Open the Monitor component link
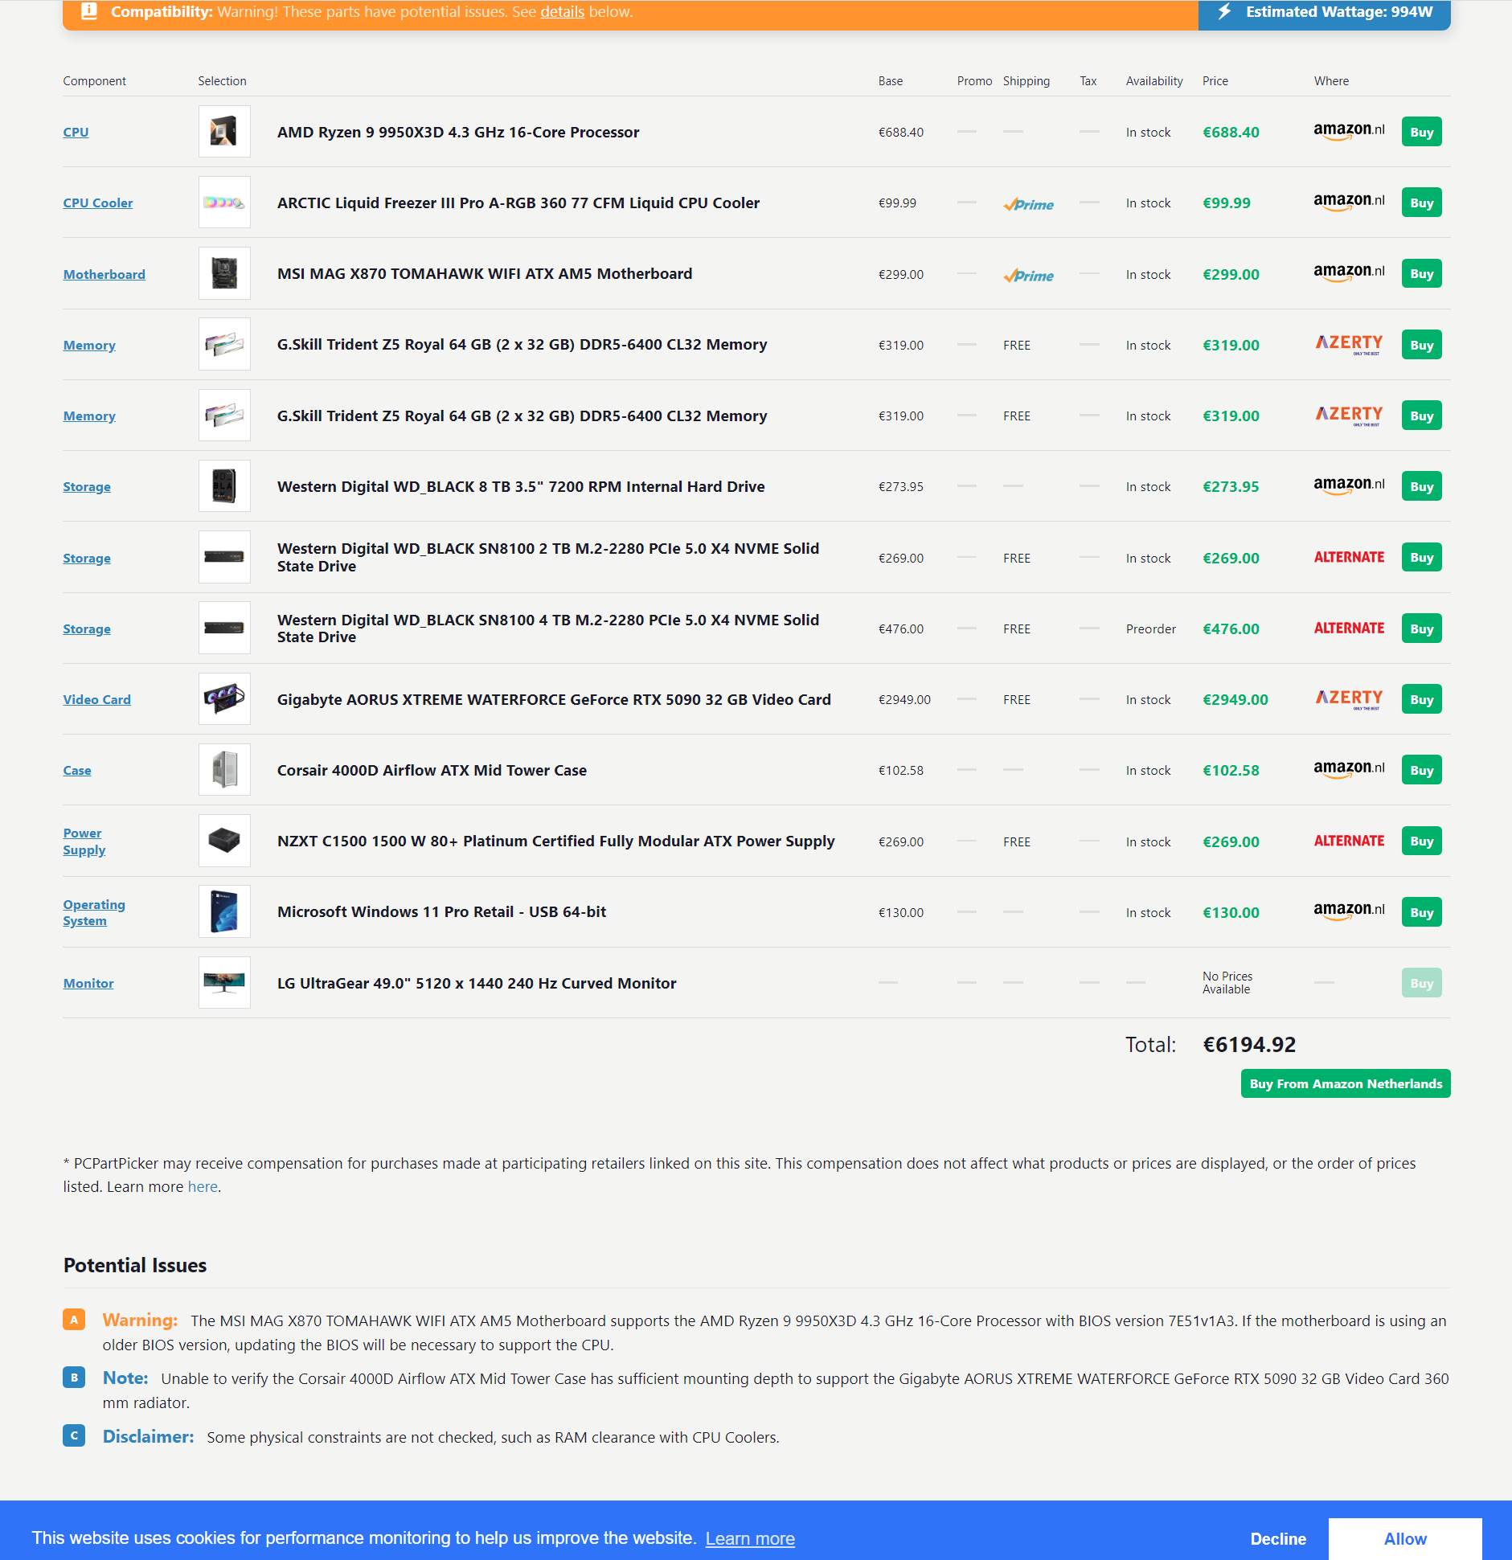The height and width of the screenshot is (1560, 1512). [x=88, y=983]
